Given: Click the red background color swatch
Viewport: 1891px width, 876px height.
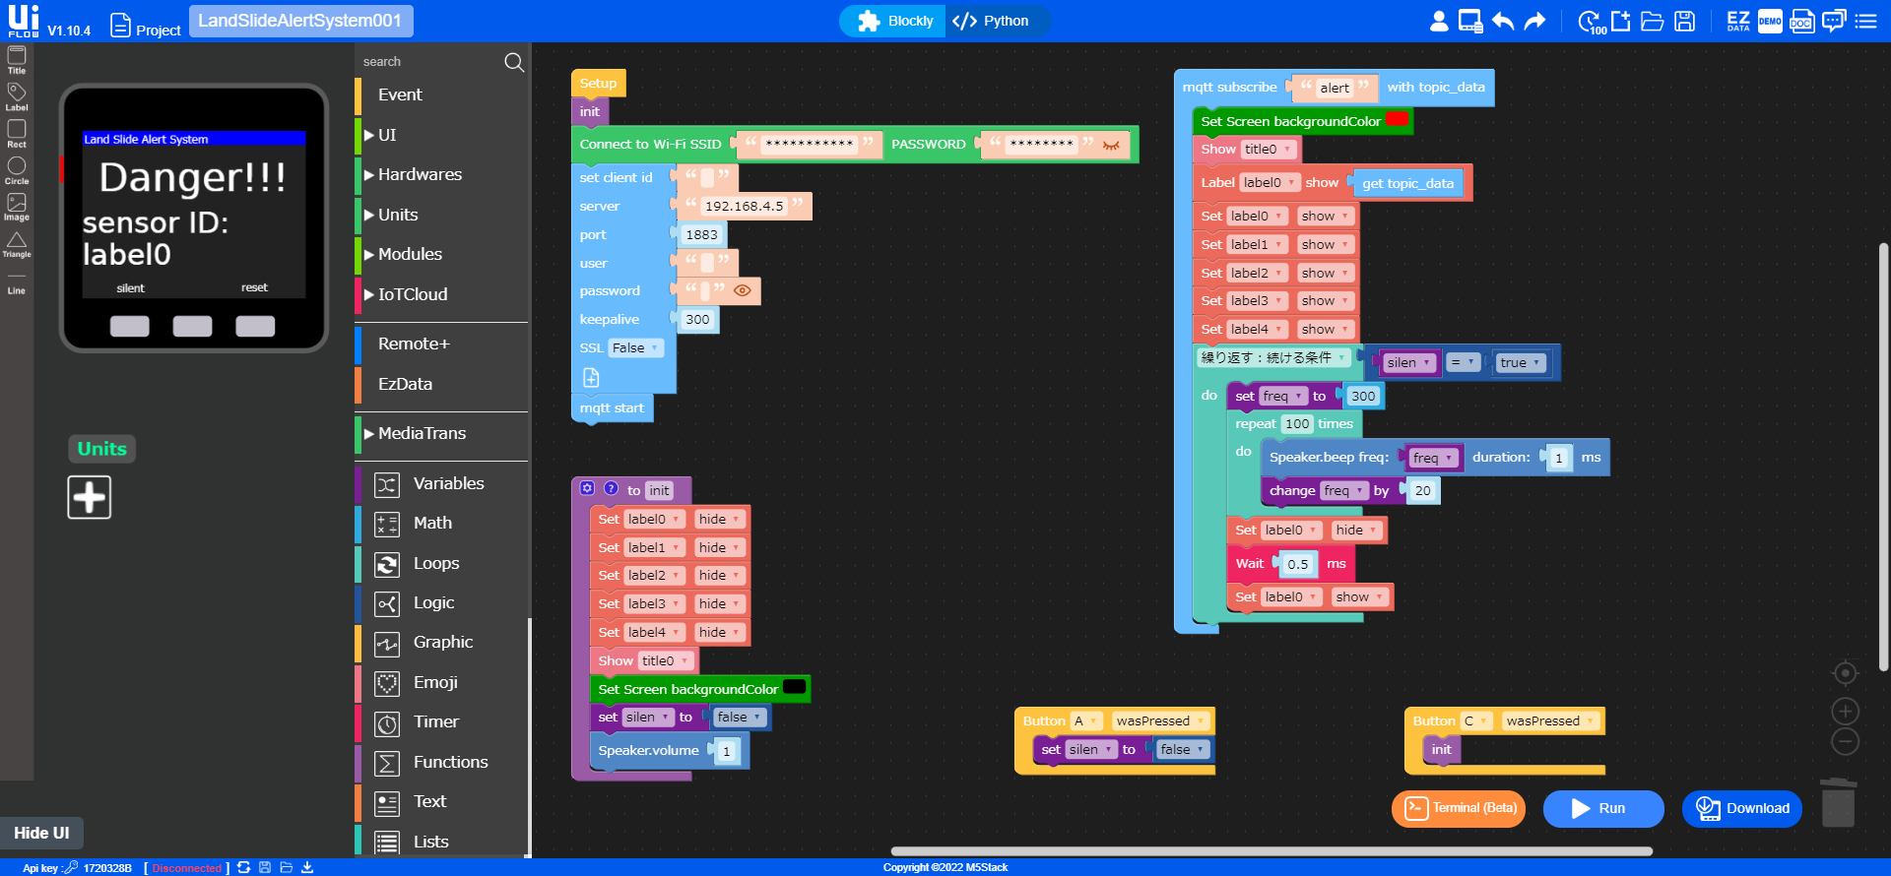Looking at the screenshot, I should pos(1397,120).
